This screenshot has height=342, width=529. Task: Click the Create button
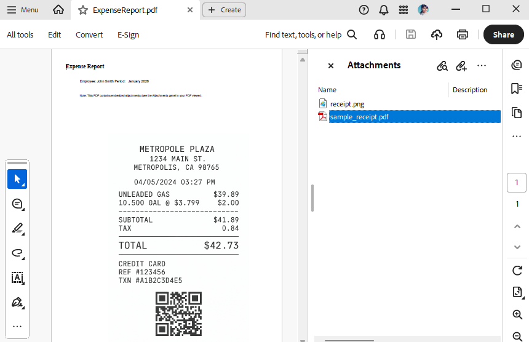(x=224, y=10)
